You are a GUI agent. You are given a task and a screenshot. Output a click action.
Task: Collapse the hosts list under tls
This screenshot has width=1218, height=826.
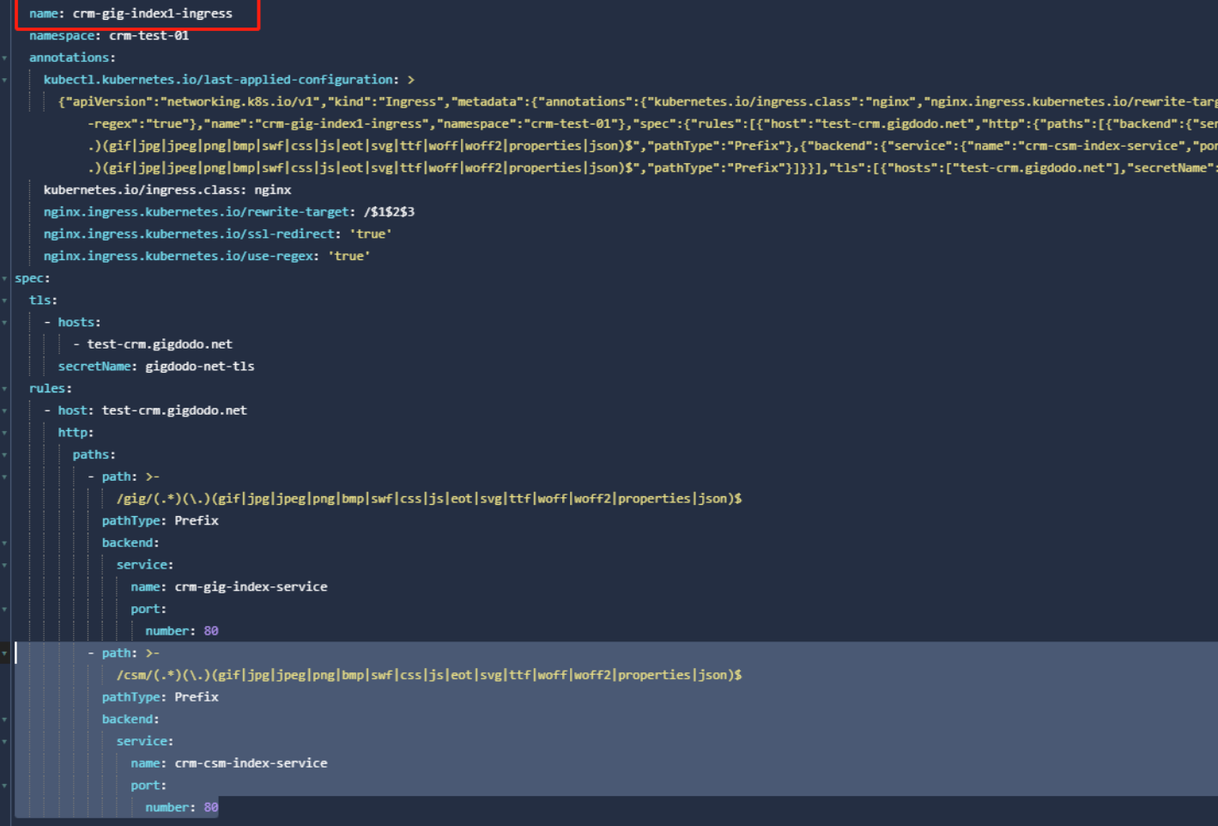(5, 323)
